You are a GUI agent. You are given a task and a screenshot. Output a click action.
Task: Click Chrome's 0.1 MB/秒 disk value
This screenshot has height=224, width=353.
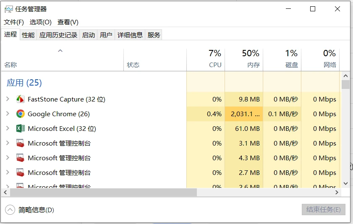(283, 114)
